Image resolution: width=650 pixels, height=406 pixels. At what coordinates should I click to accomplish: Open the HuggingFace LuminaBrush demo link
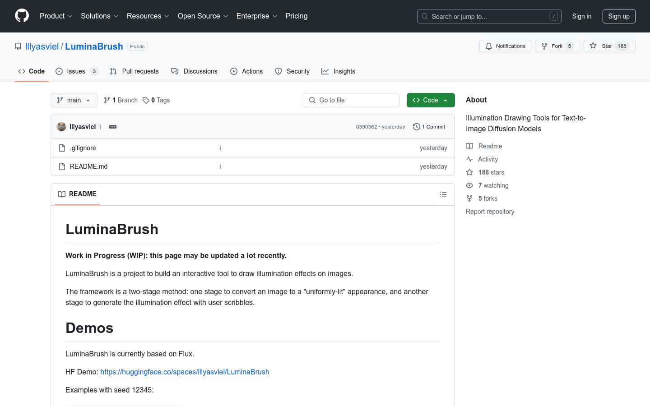pyautogui.click(x=185, y=372)
